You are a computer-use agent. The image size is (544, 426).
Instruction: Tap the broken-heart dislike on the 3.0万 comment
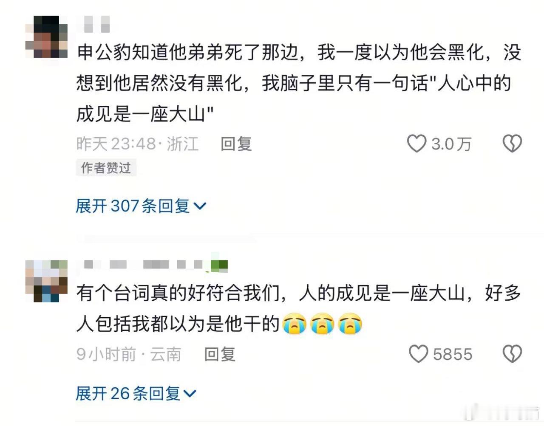click(x=512, y=144)
